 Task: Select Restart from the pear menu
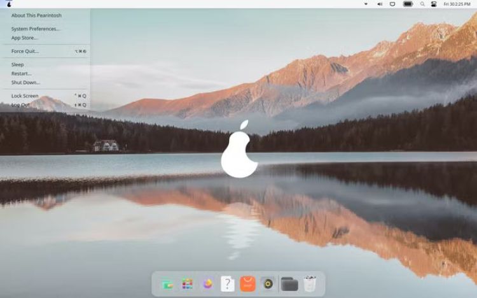pyautogui.click(x=21, y=73)
